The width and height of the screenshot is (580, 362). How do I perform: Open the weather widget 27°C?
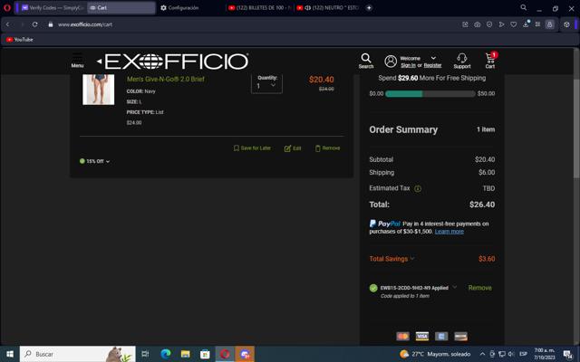pos(435,354)
